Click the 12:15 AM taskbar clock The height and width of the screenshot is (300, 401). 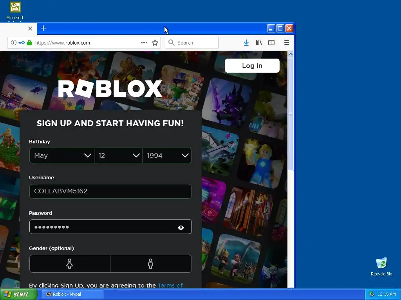coord(387,294)
